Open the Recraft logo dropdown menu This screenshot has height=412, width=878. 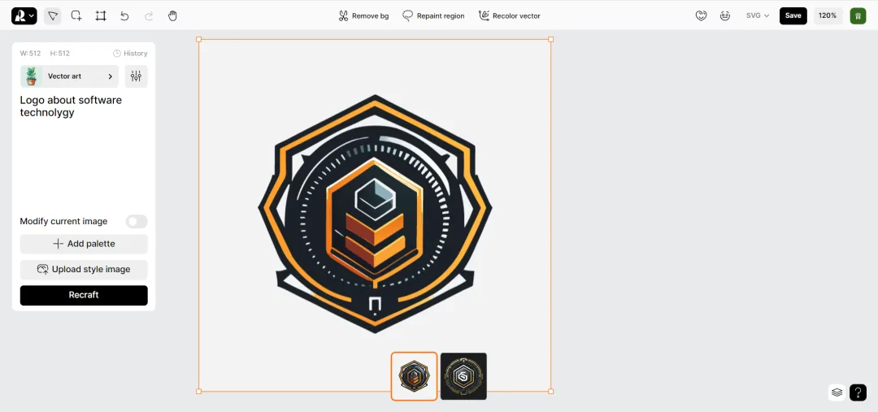24,15
